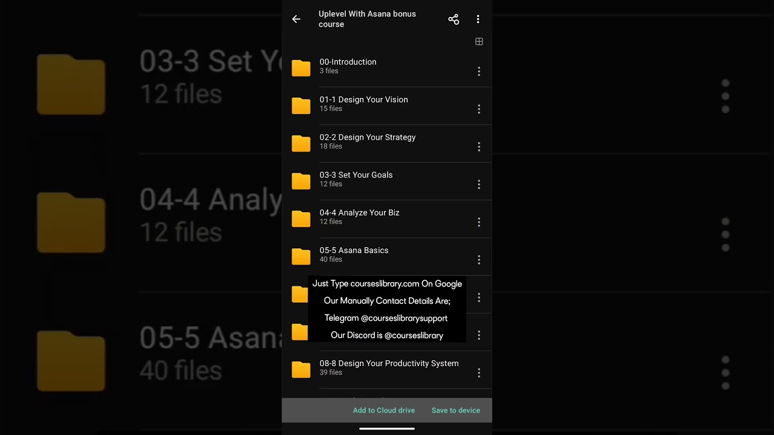Tap the bottom home gesture bar

tap(387, 429)
